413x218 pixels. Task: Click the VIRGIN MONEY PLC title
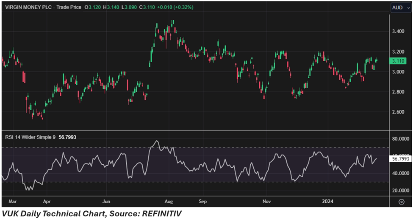coord(28,7)
